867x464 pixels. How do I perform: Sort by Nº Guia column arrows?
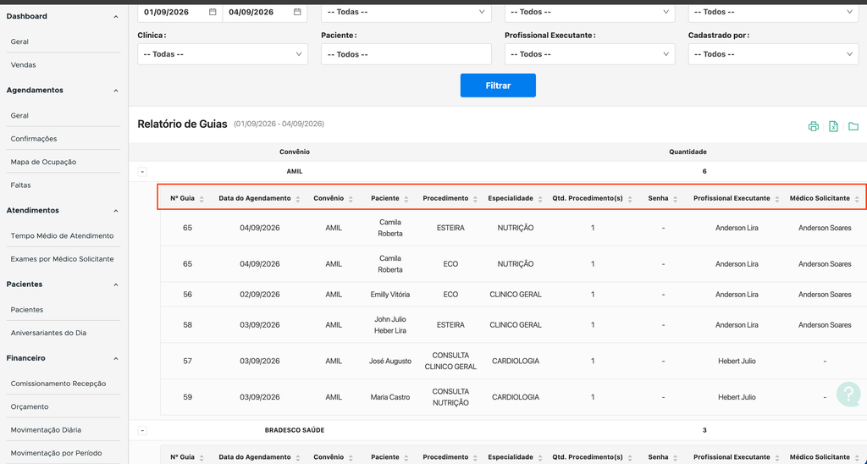pos(202,199)
